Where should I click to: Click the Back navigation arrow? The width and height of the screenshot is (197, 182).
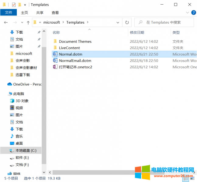[6, 22]
